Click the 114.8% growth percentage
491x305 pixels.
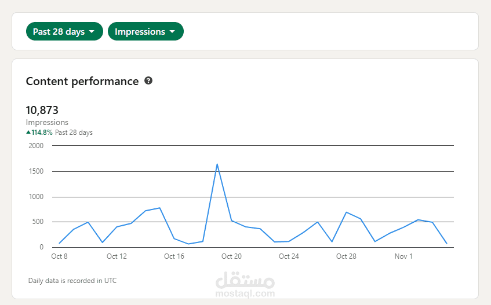[42, 133]
